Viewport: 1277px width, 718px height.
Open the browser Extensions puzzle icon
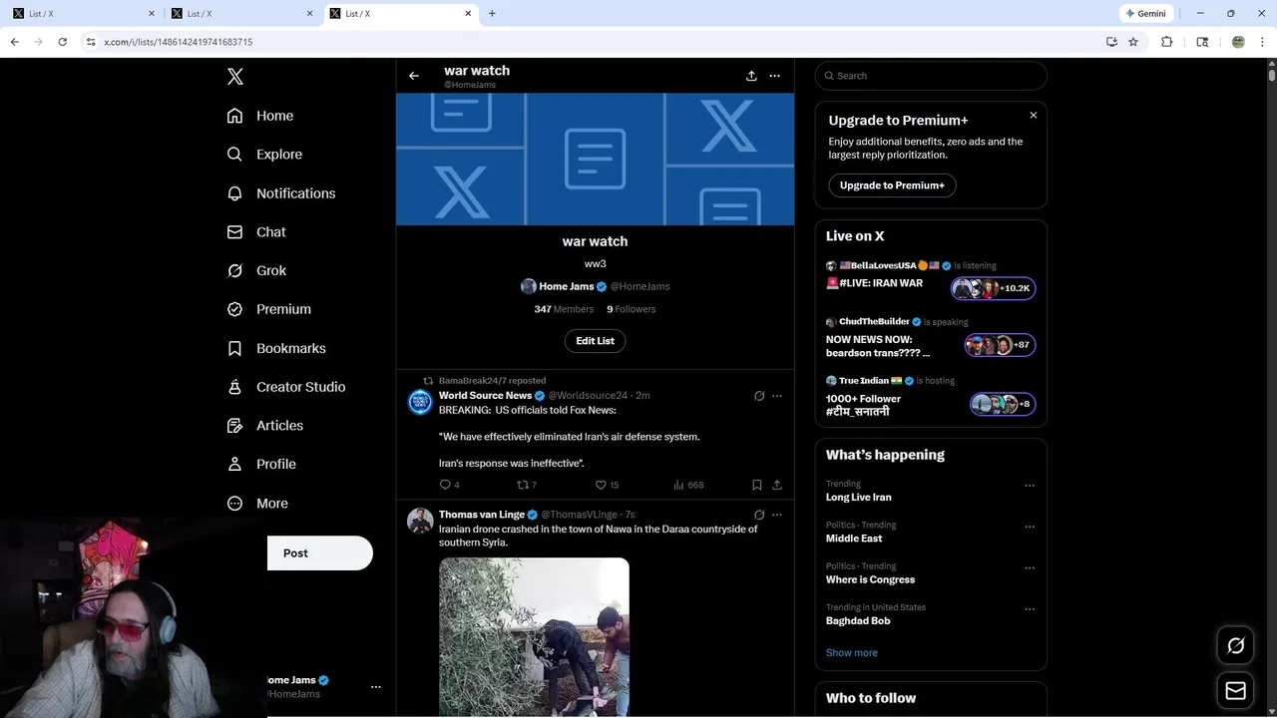point(1167,42)
